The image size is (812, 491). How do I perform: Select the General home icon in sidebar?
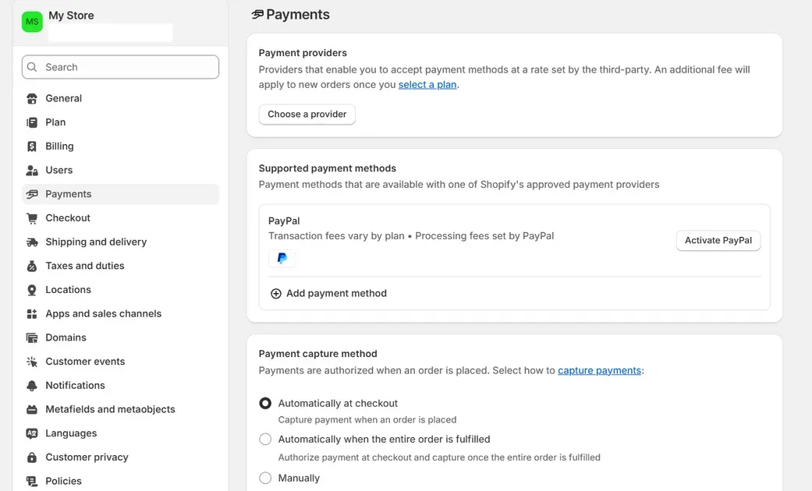pyautogui.click(x=31, y=98)
